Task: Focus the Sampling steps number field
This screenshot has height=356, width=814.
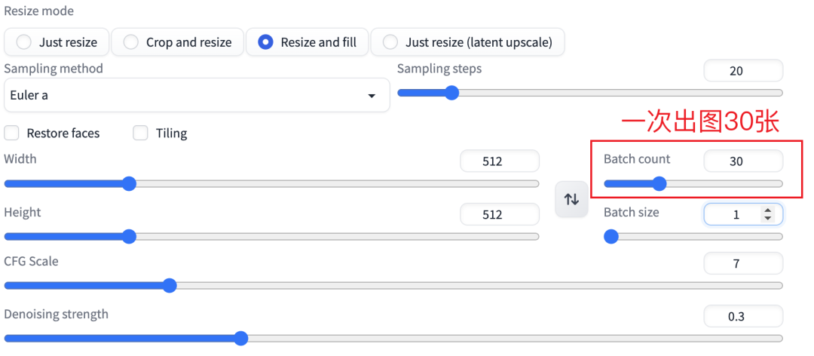Action: tap(742, 71)
